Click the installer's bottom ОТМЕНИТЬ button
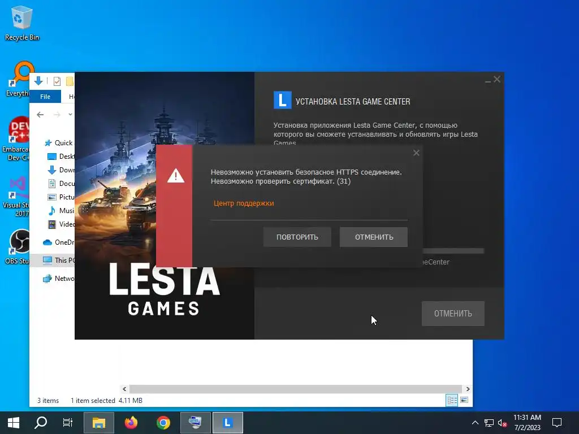Screen dimensions: 579x434 (453, 314)
